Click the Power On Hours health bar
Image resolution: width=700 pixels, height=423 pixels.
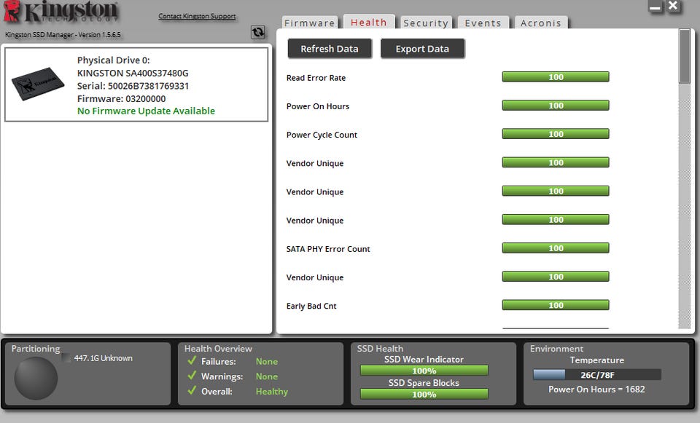(x=556, y=106)
